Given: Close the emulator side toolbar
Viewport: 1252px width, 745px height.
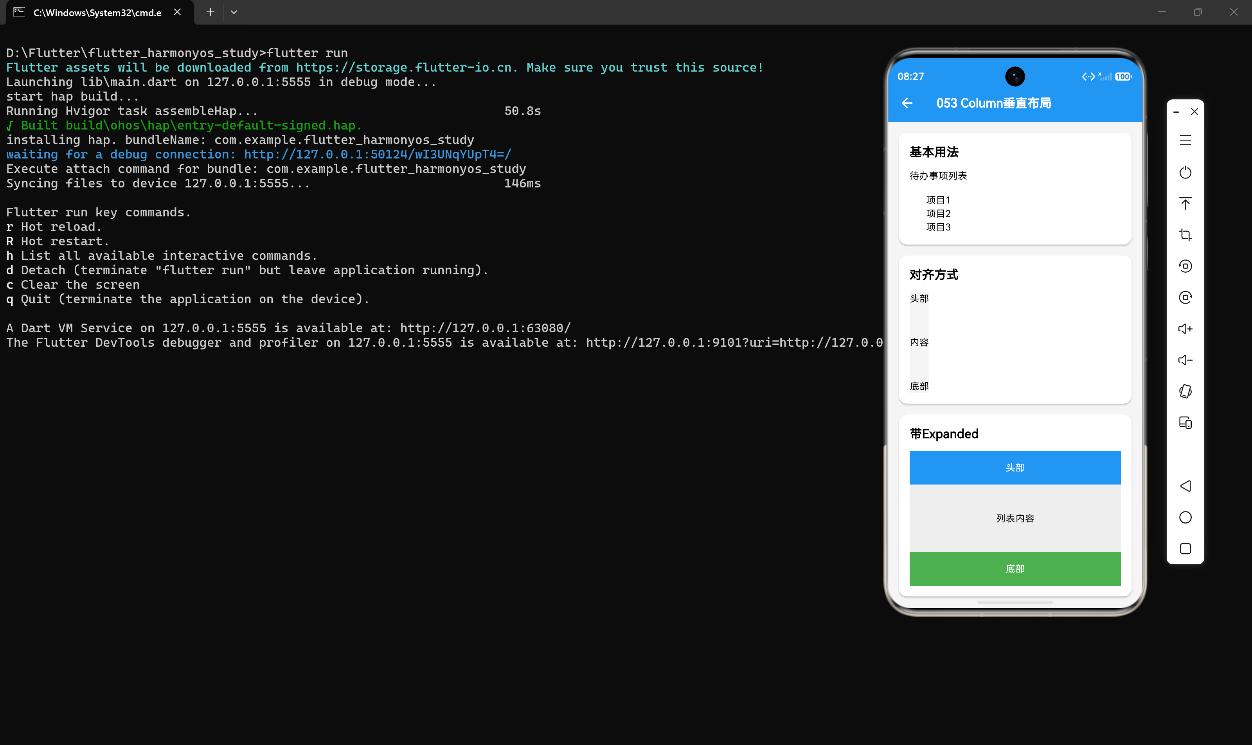Looking at the screenshot, I should click(x=1194, y=112).
